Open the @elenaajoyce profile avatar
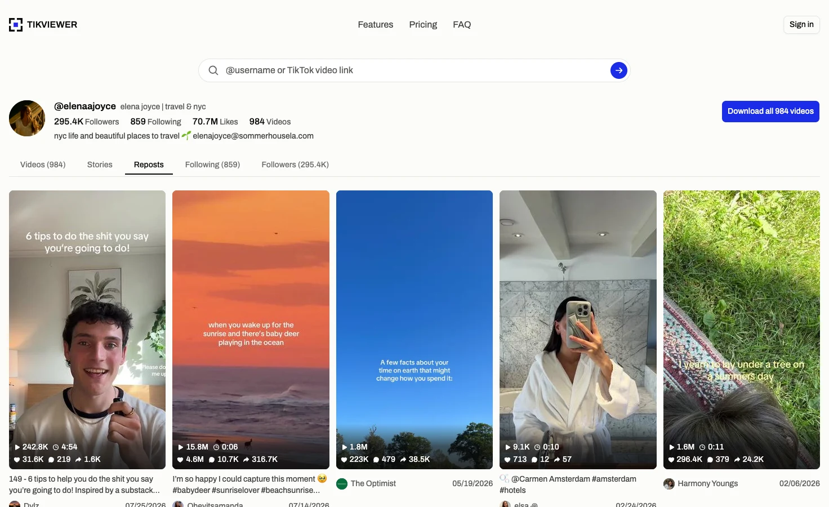This screenshot has height=507, width=829. click(x=27, y=118)
